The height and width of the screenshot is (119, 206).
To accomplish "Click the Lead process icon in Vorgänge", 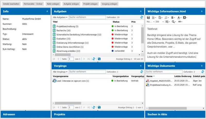I will tap(54, 81).
